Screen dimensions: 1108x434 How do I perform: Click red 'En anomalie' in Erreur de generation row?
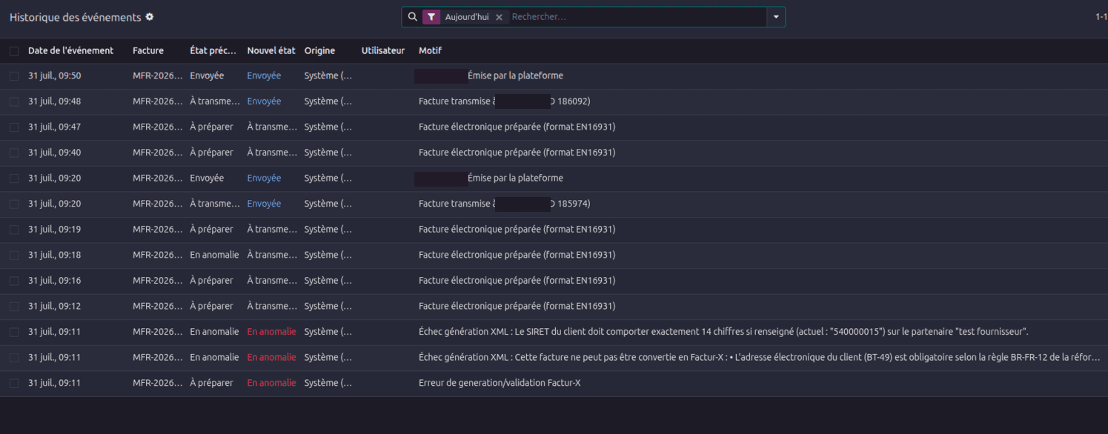pyautogui.click(x=271, y=383)
